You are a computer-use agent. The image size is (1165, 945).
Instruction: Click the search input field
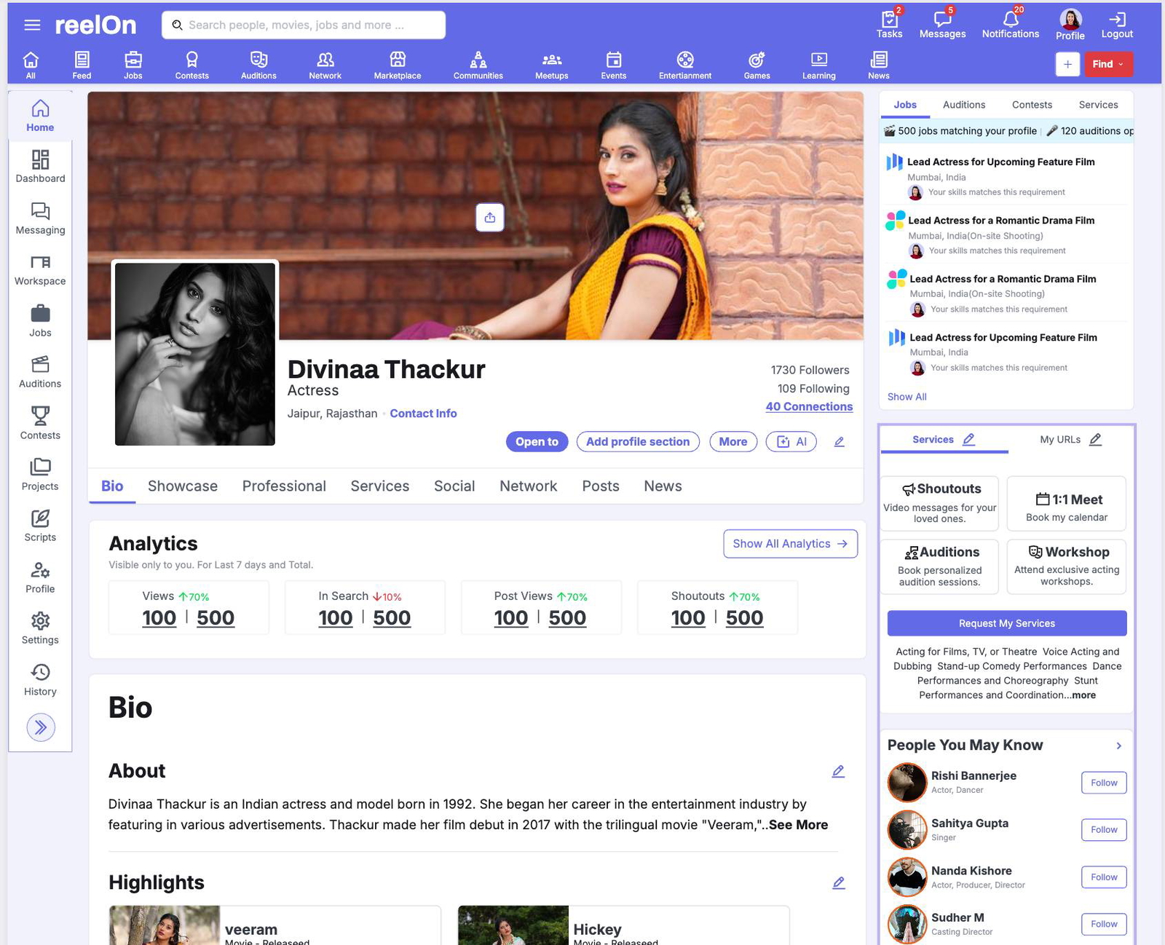pos(304,25)
